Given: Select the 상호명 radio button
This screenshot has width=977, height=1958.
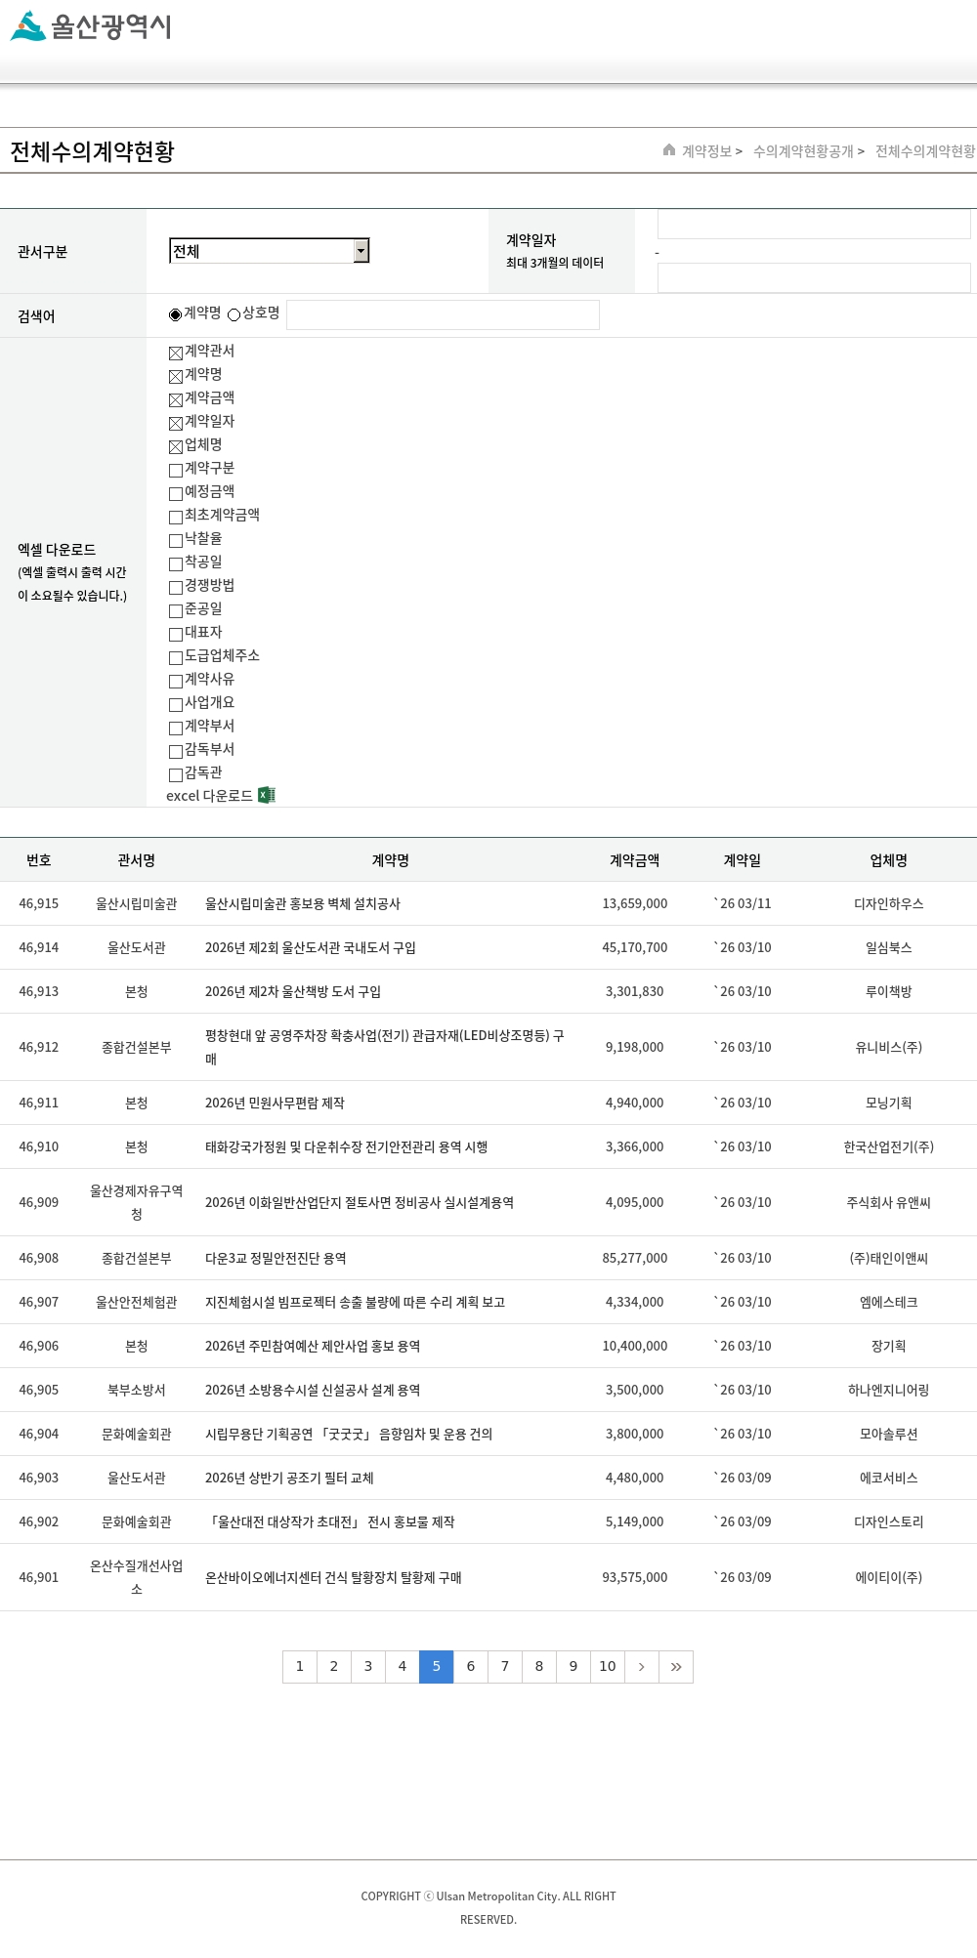Looking at the screenshot, I should pyautogui.click(x=234, y=314).
